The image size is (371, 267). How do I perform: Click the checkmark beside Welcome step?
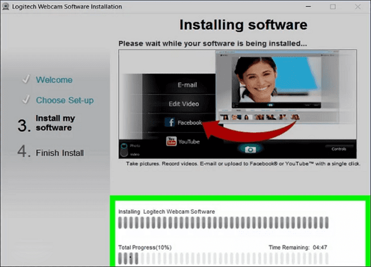pyautogui.click(x=26, y=79)
